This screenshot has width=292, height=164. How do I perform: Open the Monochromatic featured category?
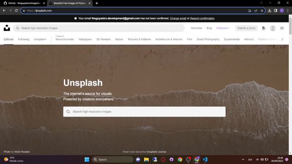click(x=65, y=39)
